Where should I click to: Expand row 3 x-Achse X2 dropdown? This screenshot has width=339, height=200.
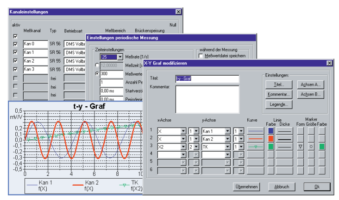[183, 147]
